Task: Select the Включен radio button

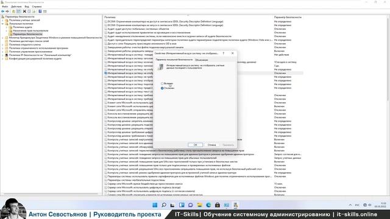Action: click(x=162, y=83)
